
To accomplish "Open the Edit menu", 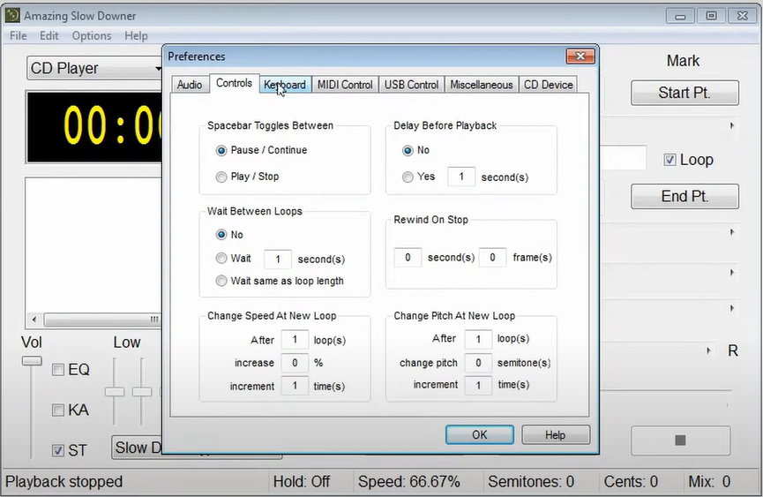I will (49, 35).
